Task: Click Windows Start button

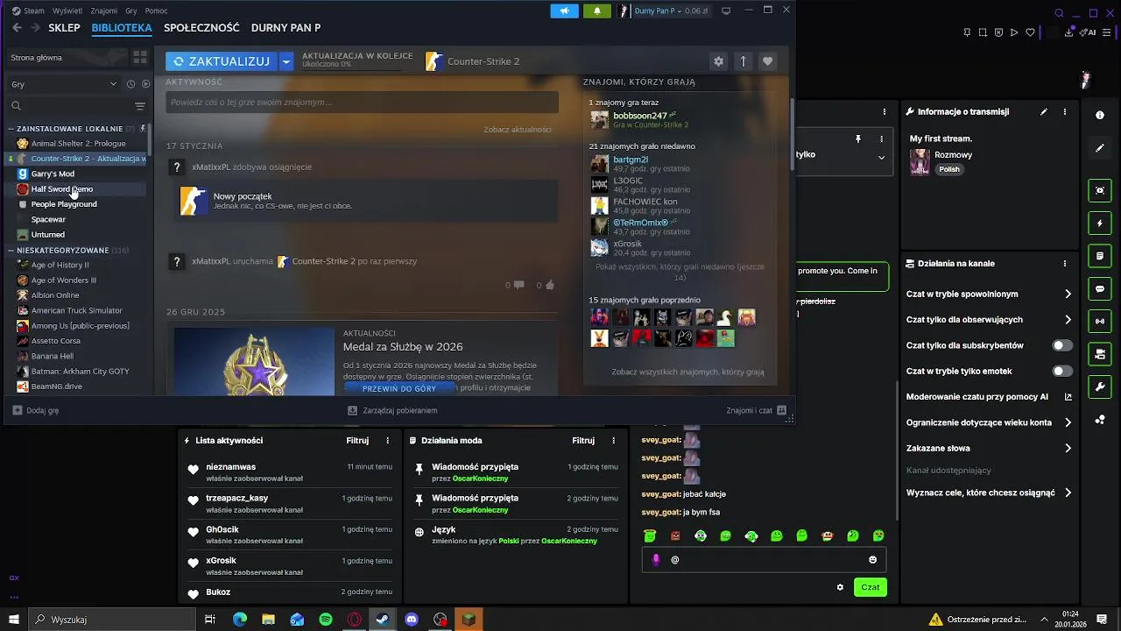Action: pyautogui.click(x=14, y=620)
